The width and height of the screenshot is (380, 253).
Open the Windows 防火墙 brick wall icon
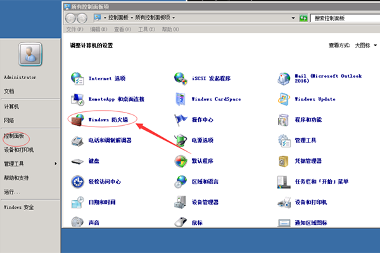77,120
